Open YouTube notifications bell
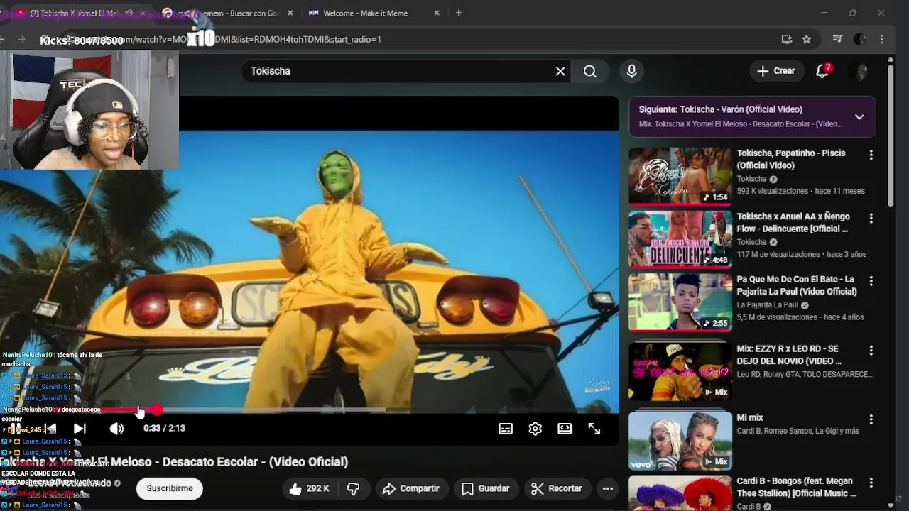 click(x=822, y=71)
